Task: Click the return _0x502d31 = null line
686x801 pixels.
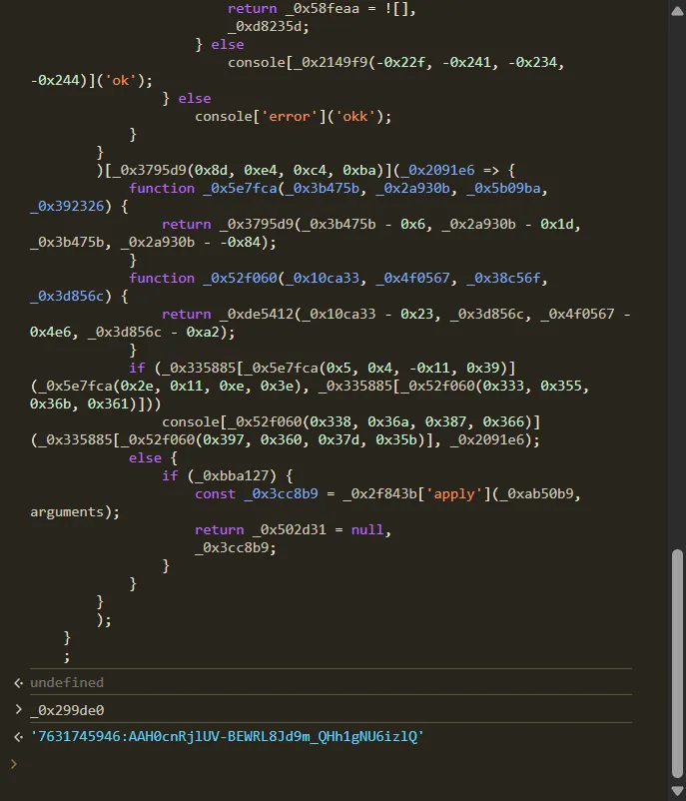Action: click(x=294, y=529)
